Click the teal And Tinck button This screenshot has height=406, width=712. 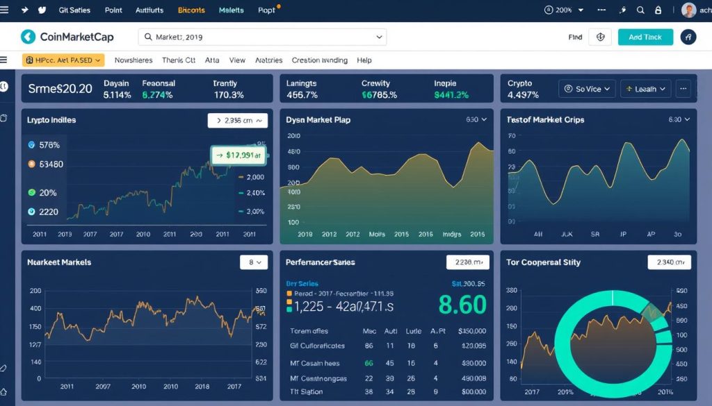[x=645, y=36]
